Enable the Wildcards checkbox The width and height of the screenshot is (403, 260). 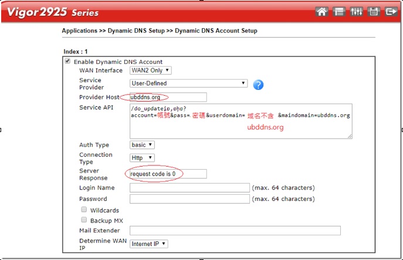[84, 210]
